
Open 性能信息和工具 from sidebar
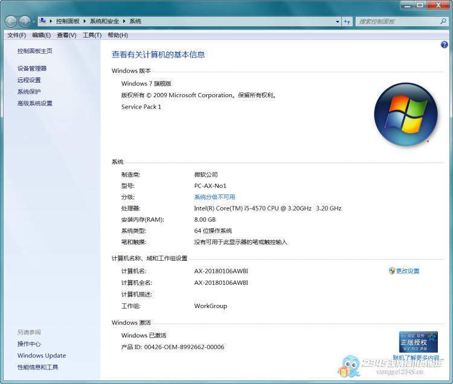click(x=37, y=367)
